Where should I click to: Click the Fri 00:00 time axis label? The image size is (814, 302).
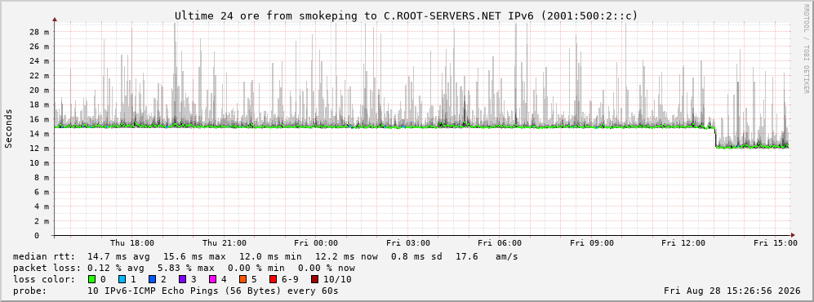316,243
